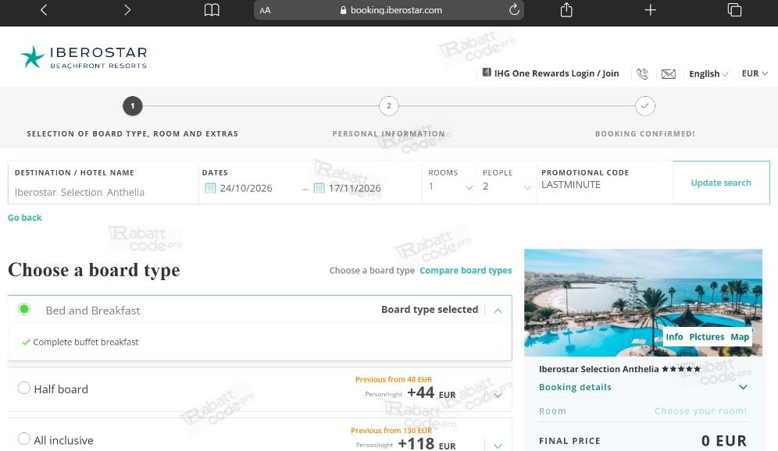Image resolution: width=778 pixels, height=451 pixels.
Task: Open the EUR currency dropdown
Action: click(755, 73)
